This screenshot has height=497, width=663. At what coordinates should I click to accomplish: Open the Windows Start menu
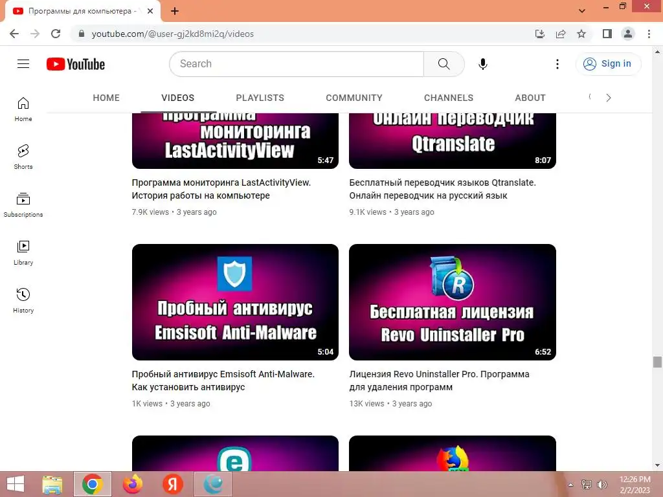(16, 484)
